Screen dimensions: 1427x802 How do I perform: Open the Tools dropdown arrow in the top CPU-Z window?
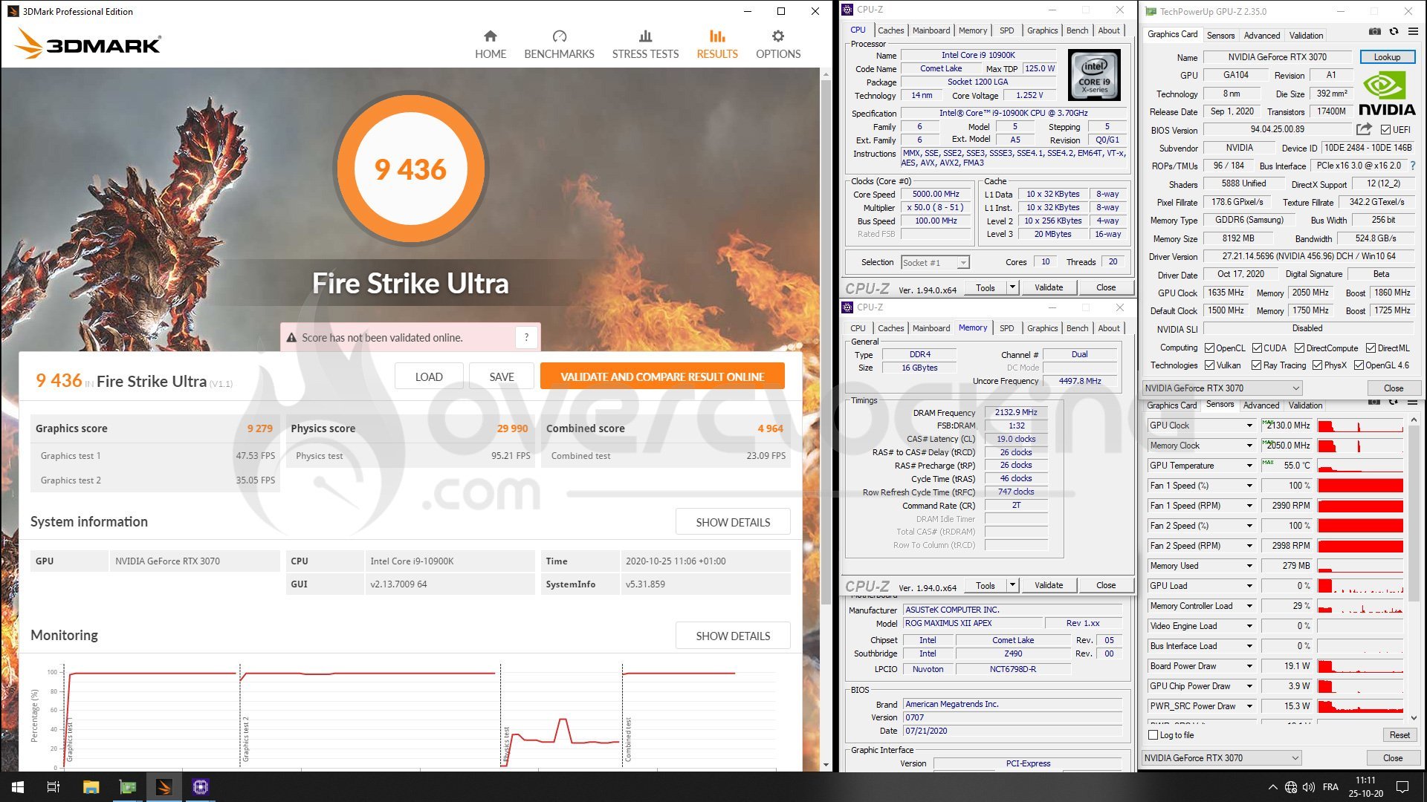(x=1012, y=287)
